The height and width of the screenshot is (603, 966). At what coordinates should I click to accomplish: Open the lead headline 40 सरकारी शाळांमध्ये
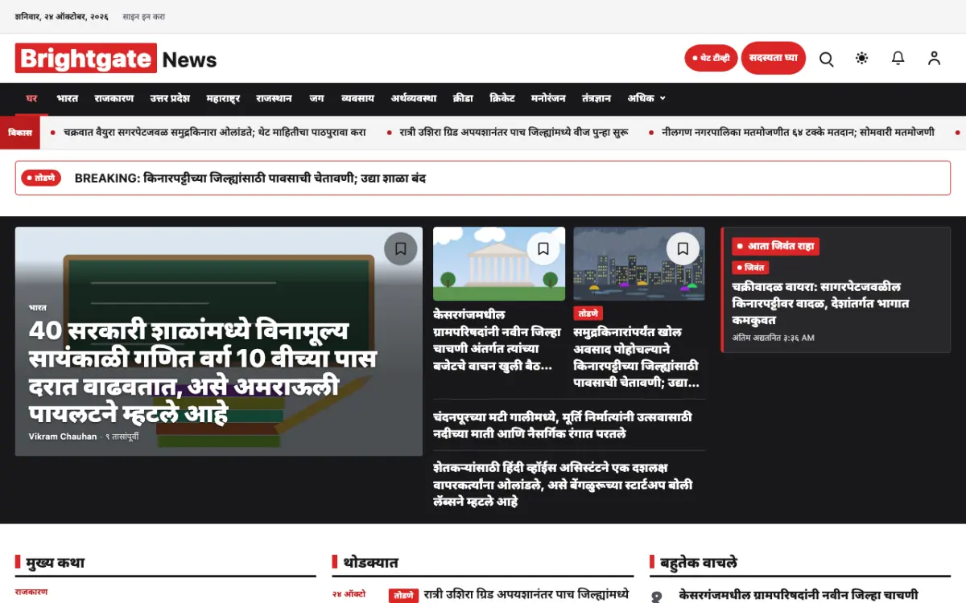(203, 372)
